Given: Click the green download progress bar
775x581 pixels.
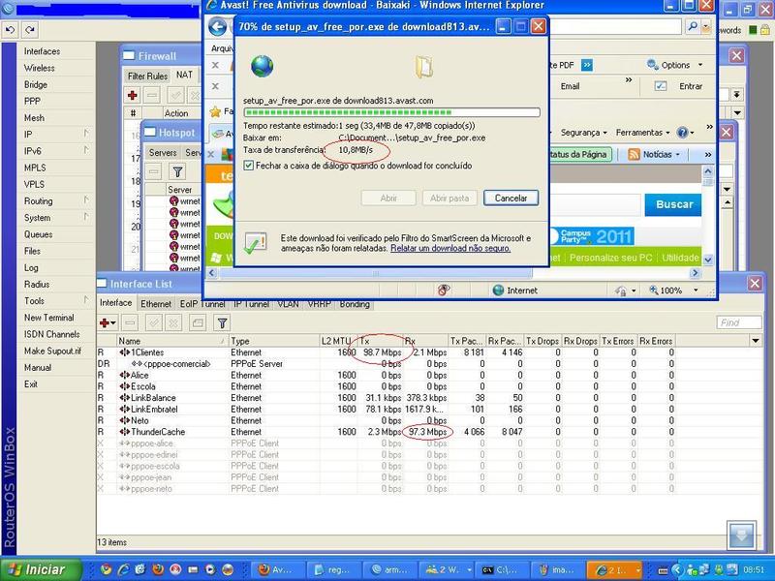Looking at the screenshot, I should click(391, 112).
